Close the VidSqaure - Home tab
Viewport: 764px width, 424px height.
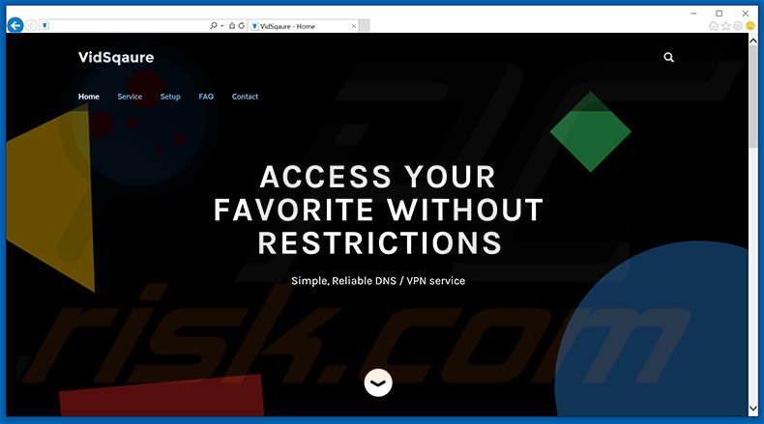354,26
